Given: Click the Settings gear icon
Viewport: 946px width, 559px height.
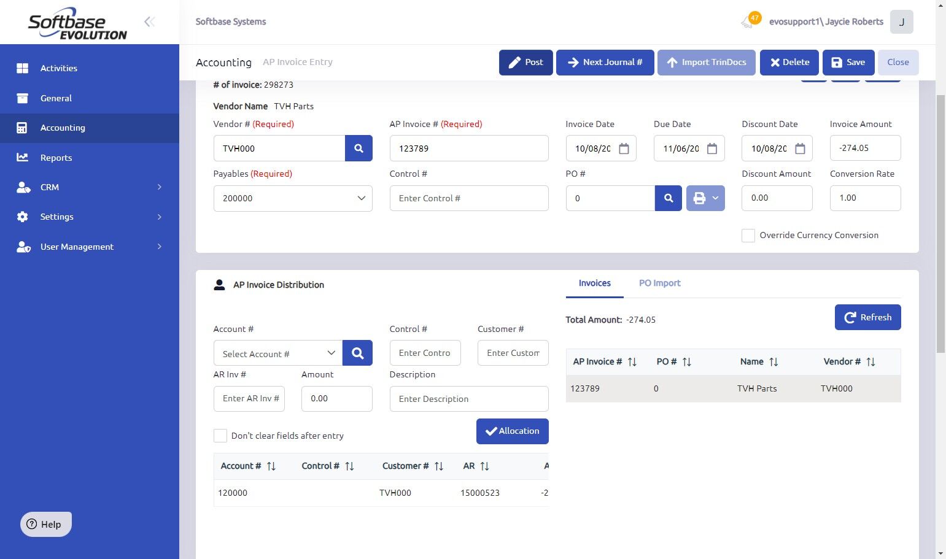Looking at the screenshot, I should (23, 217).
